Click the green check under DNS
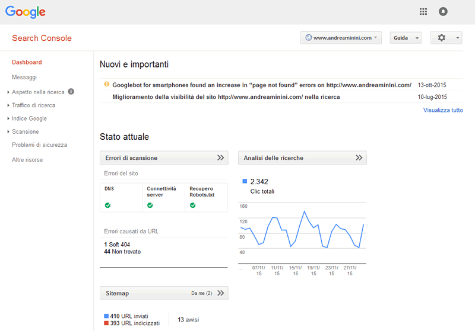 click(x=107, y=205)
